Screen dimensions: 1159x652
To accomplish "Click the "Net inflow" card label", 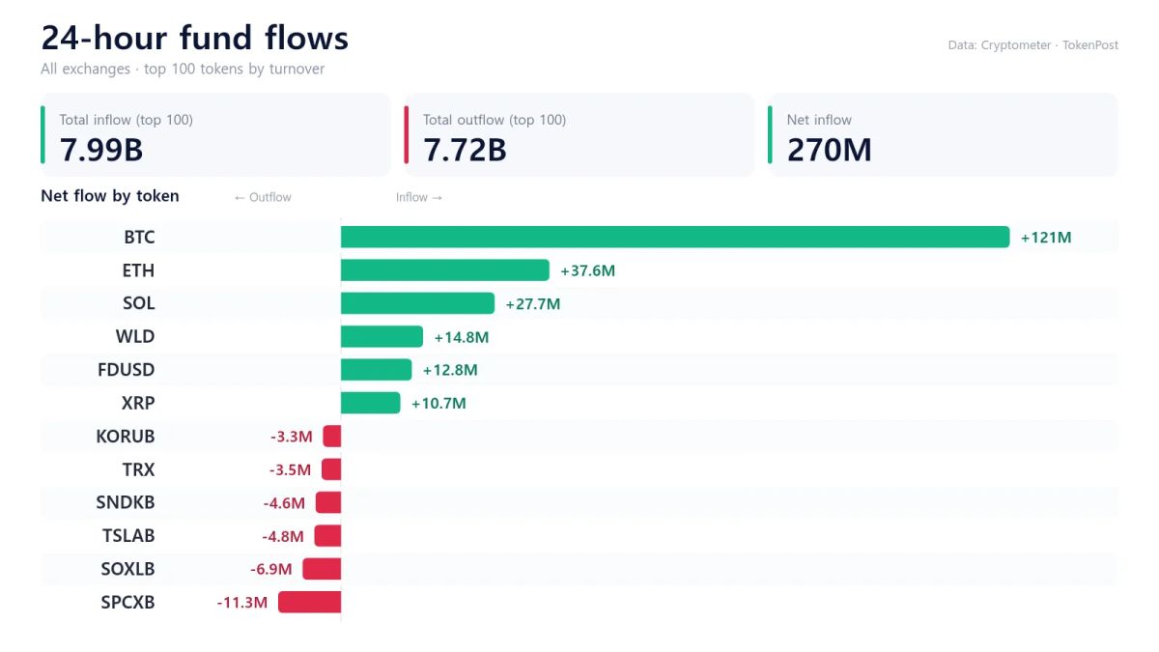I will point(819,120).
